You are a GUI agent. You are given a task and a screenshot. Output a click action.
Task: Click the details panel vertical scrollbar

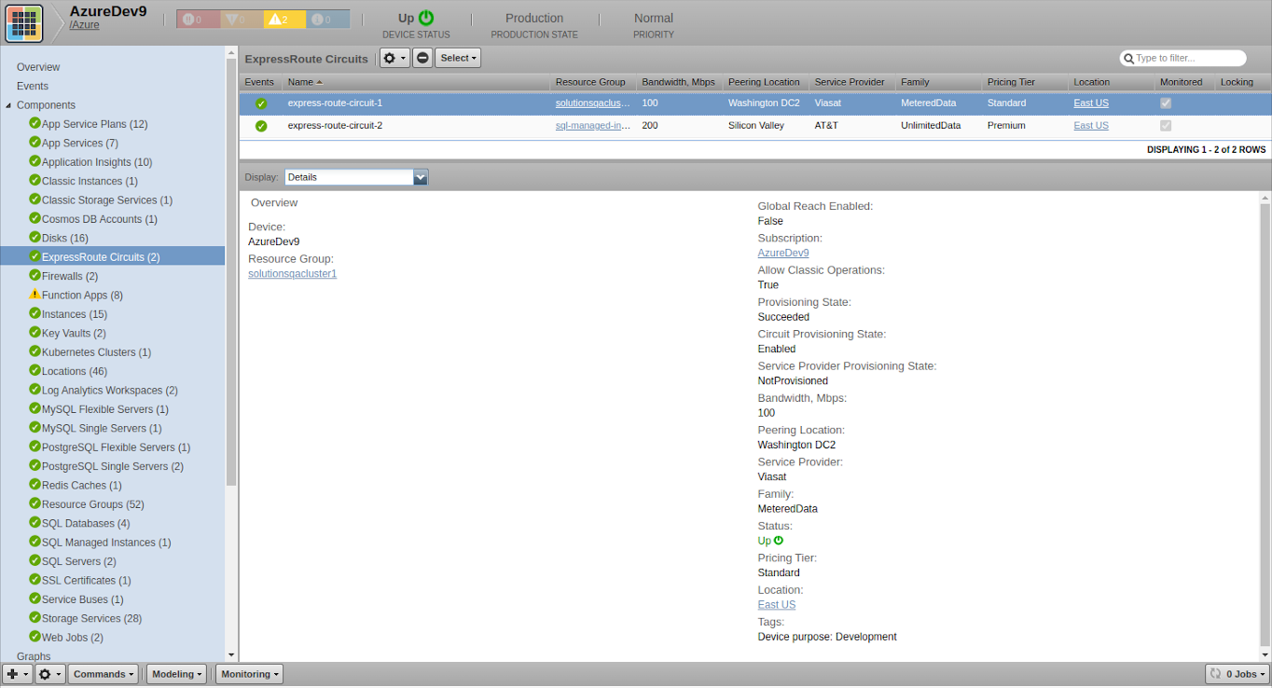1265,424
